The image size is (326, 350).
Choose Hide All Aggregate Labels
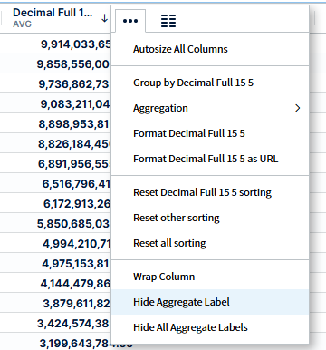point(210,327)
